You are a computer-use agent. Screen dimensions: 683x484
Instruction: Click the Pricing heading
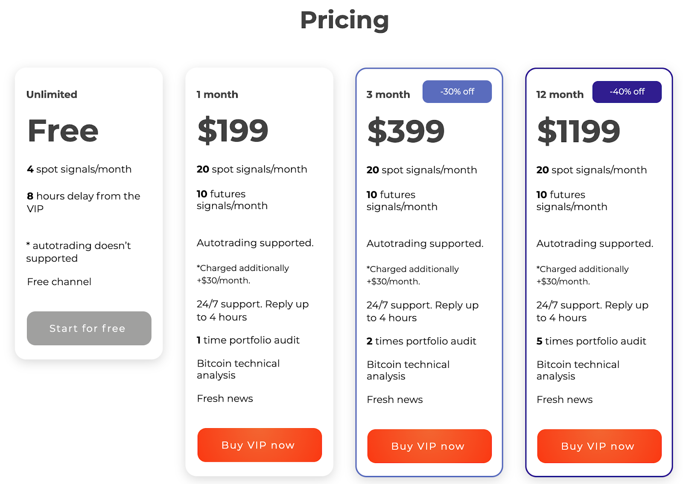[344, 20]
